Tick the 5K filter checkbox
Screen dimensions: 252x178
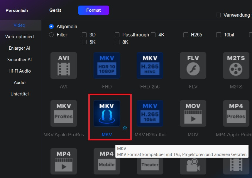coord(84,42)
